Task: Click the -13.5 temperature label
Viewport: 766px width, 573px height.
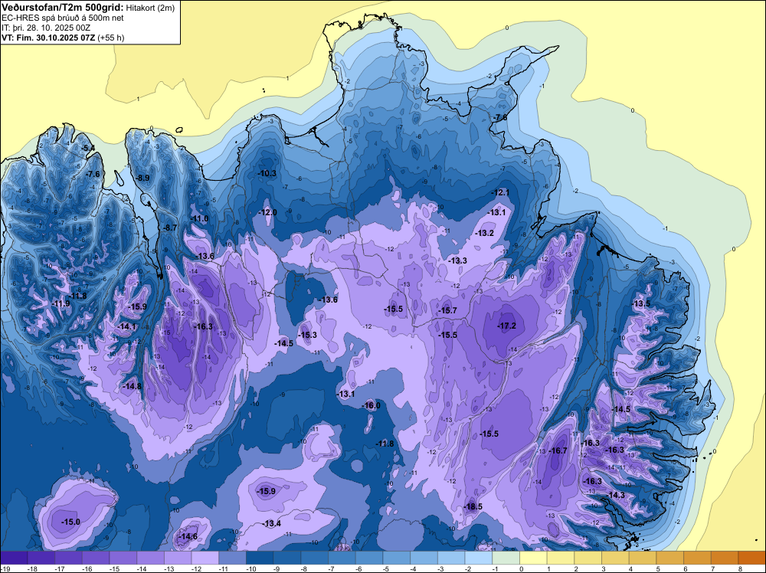Action: [x=641, y=303]
